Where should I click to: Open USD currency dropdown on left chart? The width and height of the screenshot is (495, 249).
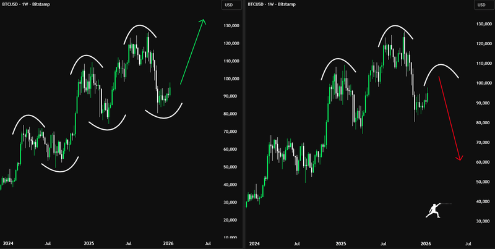[x=230, y=6]
